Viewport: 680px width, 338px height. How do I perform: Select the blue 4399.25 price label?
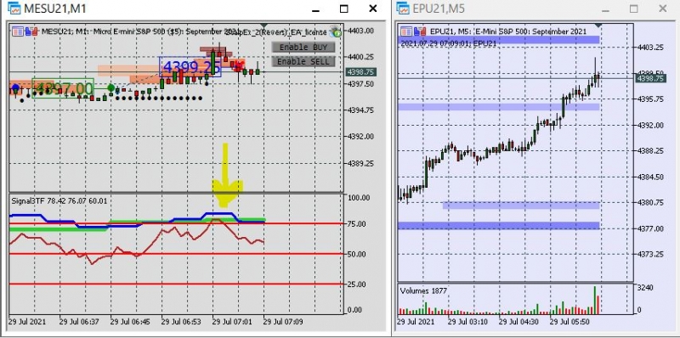coord(190,67)
